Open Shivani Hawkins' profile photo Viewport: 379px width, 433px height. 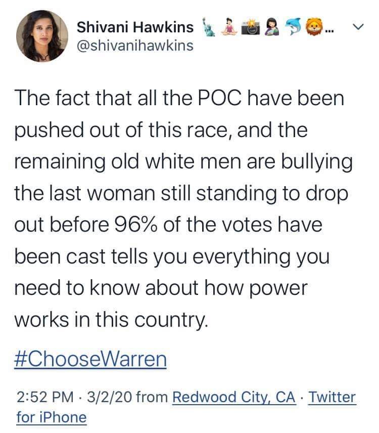coord(42,36)
